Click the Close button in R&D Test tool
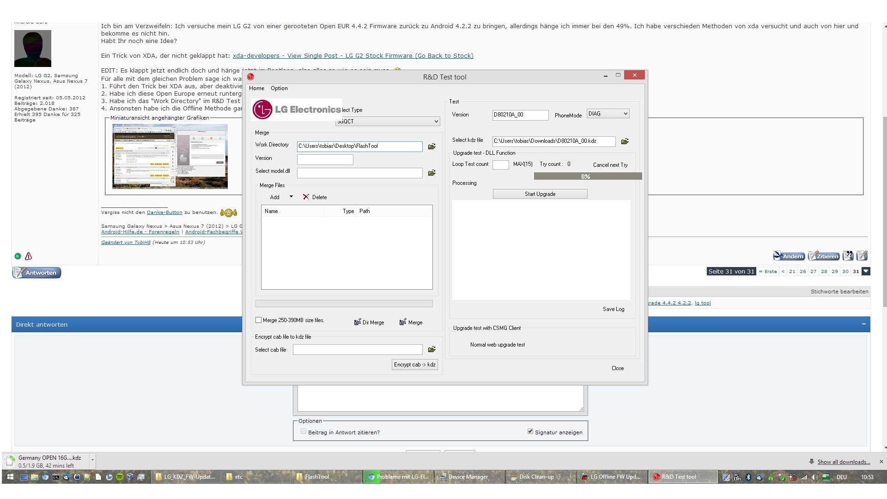887x499 pixels. [617, 368]
